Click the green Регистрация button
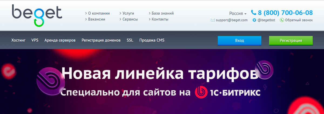Viewport: 324px width, 114px height. 291,41
